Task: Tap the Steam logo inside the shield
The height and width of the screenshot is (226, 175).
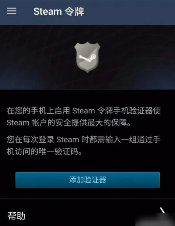Action: pos(87,58)
